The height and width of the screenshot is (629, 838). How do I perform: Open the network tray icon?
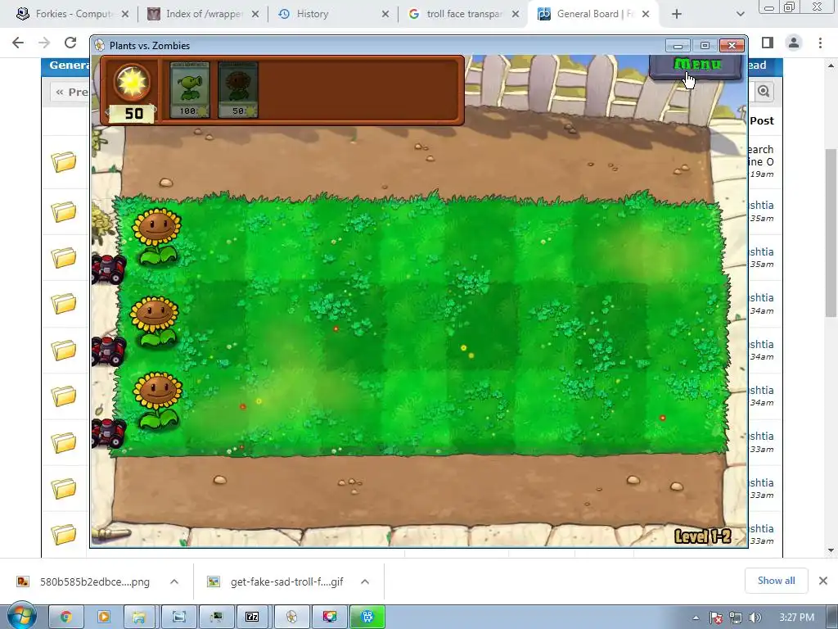point(736,618)
